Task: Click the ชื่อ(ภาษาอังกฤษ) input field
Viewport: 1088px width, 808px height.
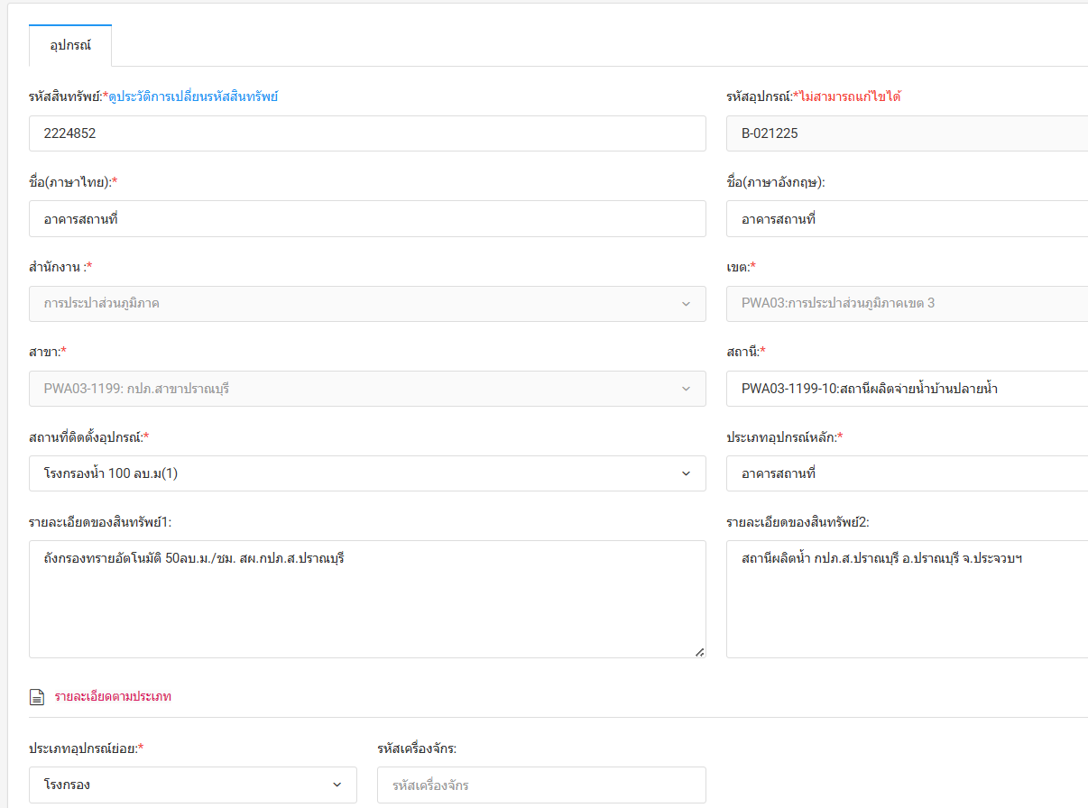Action: tap(907, 218)
